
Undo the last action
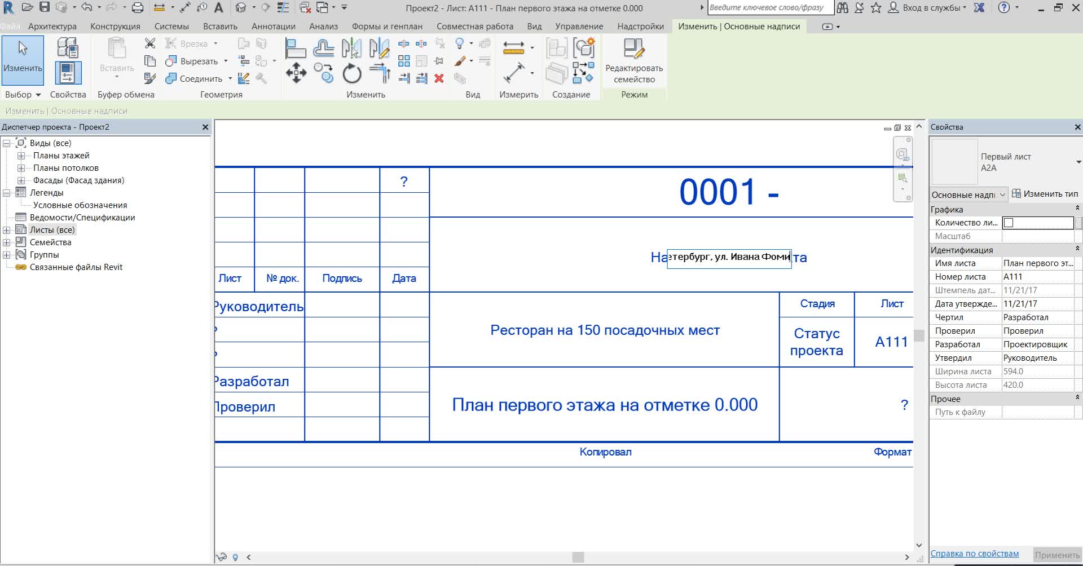coord(86,8)
